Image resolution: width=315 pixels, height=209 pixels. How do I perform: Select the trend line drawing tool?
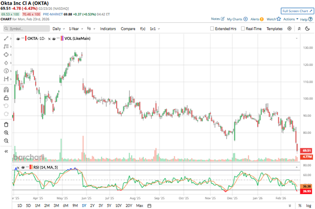point(6,39)
